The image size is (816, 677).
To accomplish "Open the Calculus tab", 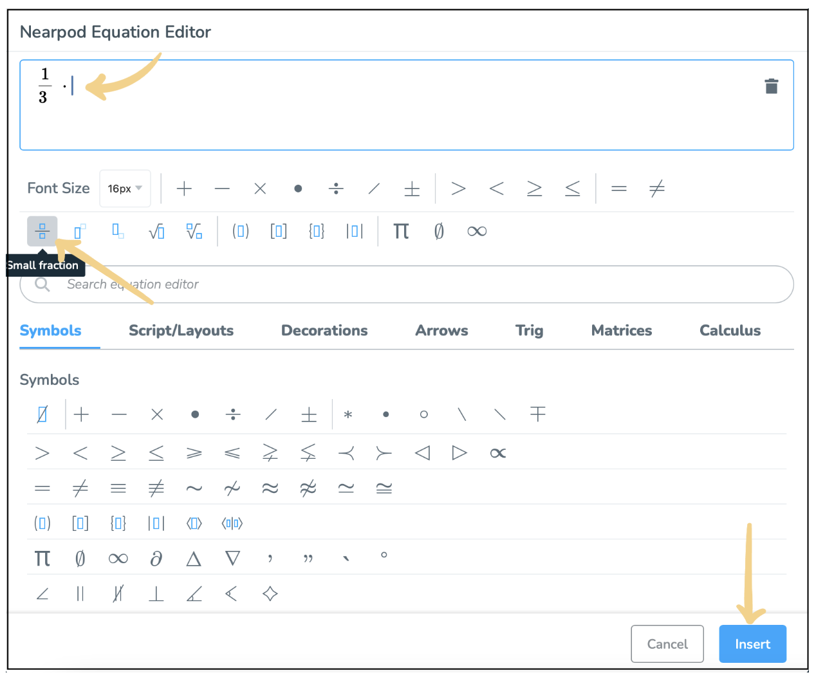I will pos(730,331).
